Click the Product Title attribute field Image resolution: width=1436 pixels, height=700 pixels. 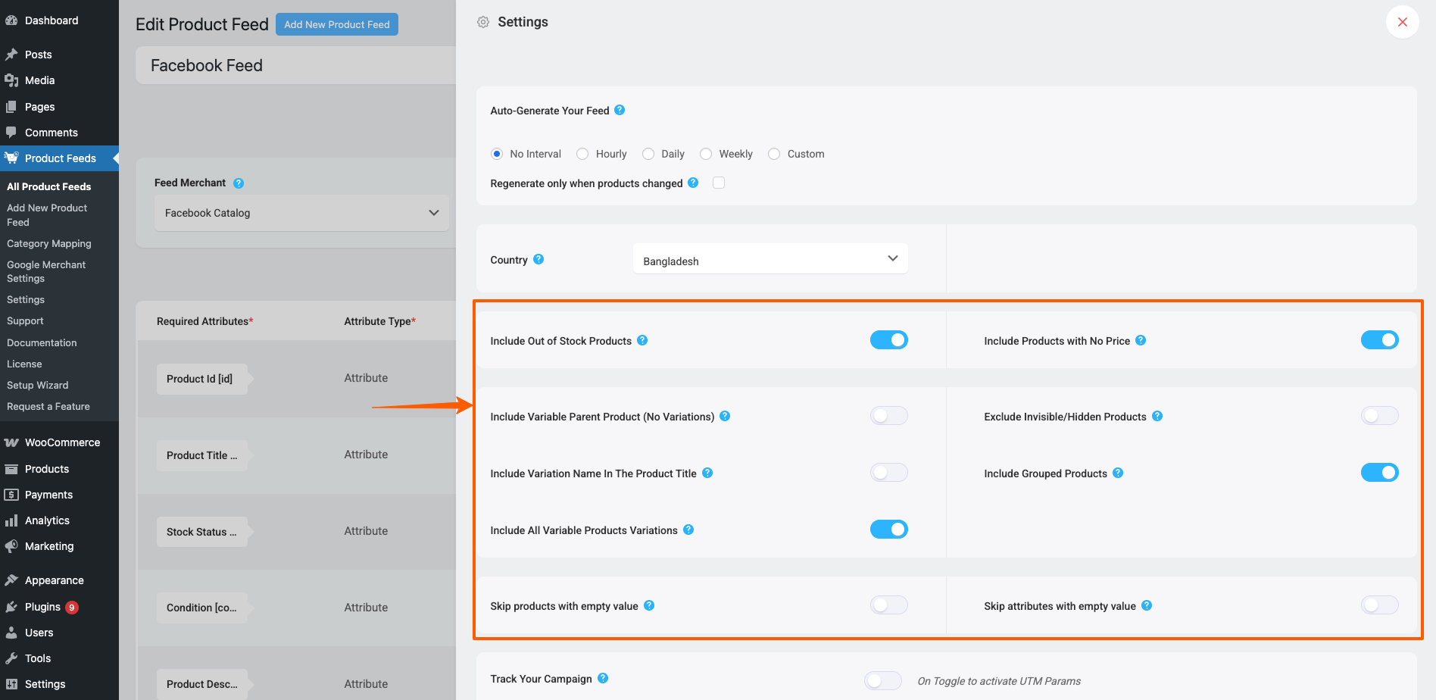202,455
